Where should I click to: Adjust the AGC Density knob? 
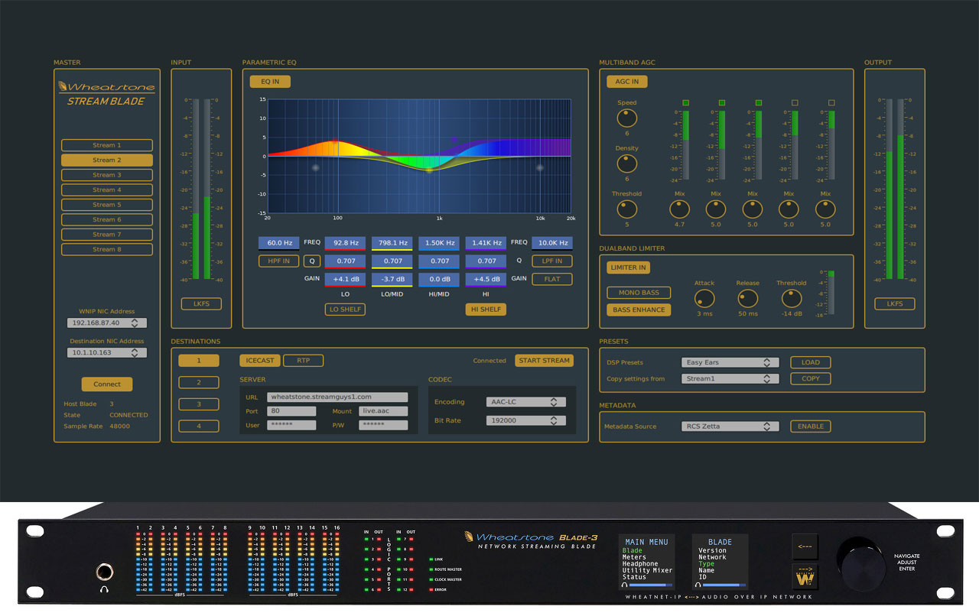click(x=626, y=164)
